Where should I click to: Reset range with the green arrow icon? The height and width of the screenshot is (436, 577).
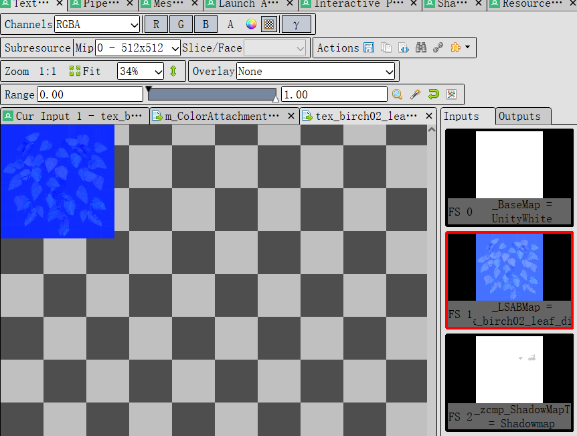pos(433,94)
